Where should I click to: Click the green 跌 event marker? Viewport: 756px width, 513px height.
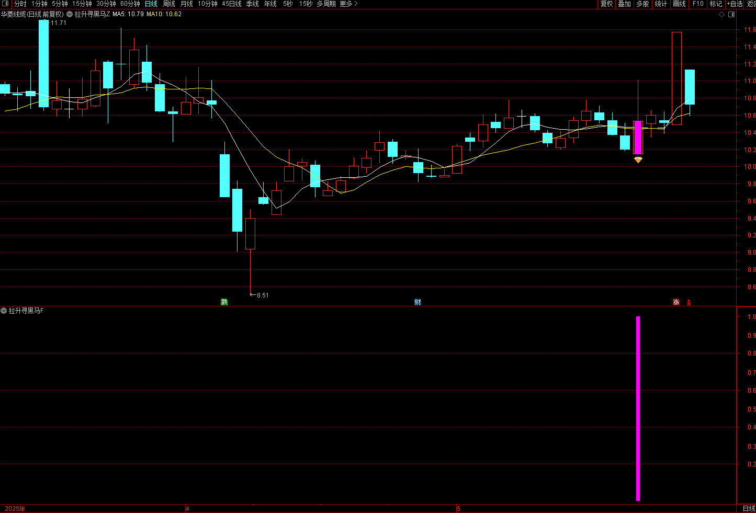click(x=224, y=302)
